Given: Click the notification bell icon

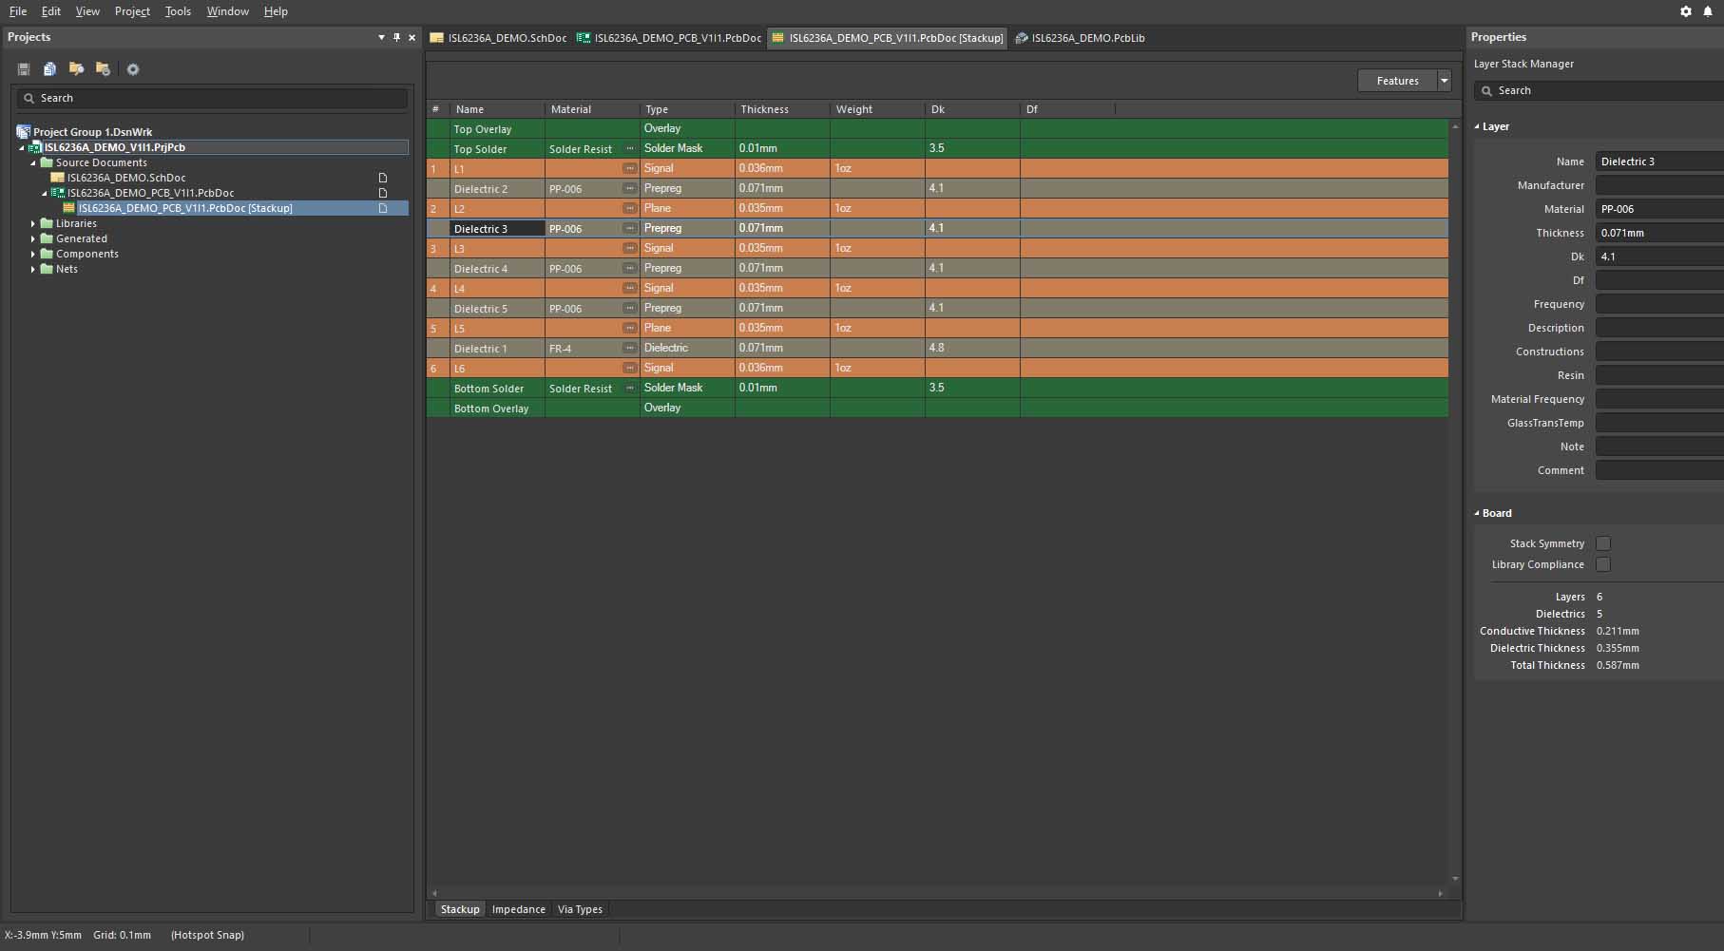Looking at the screenshot, I should 1708,11.
